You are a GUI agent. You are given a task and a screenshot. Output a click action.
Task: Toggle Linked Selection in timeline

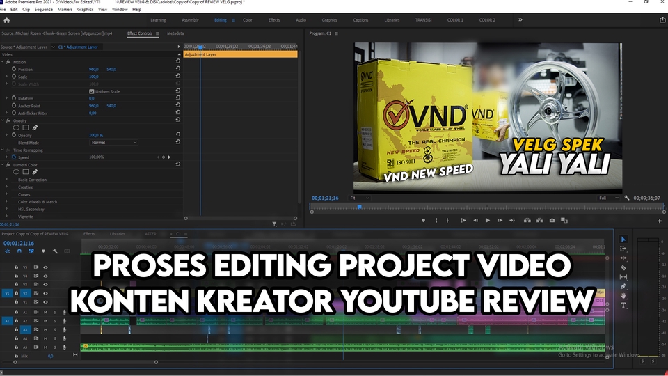tap(31, 251)
